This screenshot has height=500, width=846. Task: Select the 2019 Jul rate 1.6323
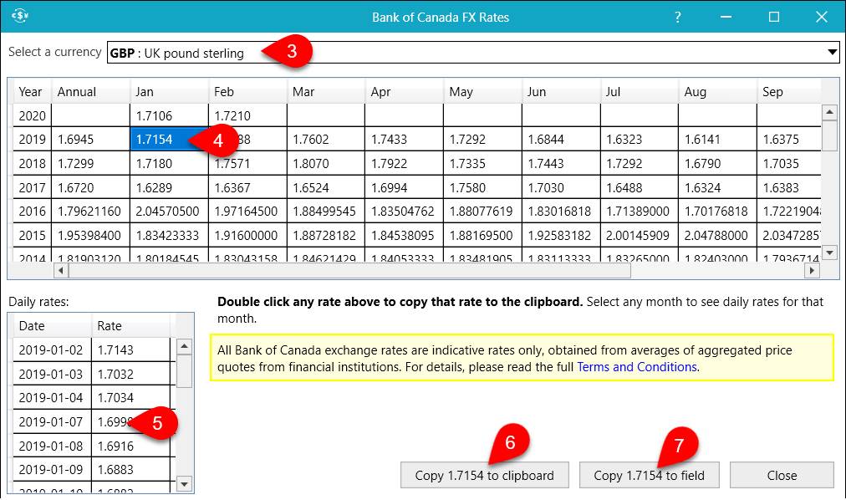[640, 139]
